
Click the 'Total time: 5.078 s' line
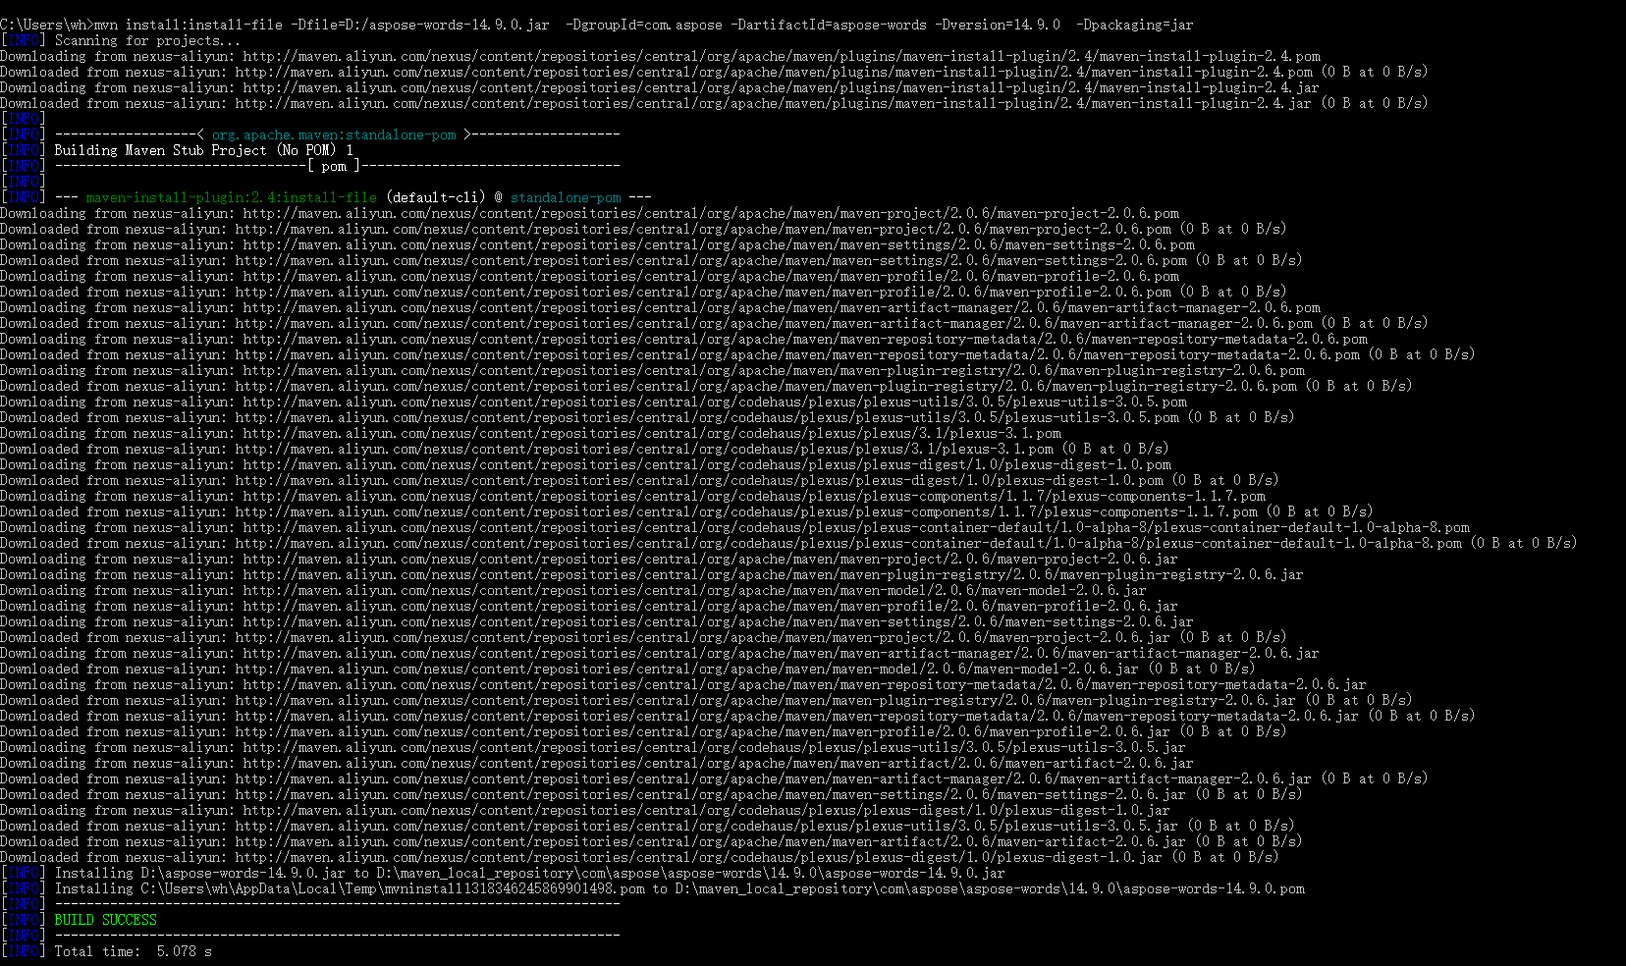134,951
